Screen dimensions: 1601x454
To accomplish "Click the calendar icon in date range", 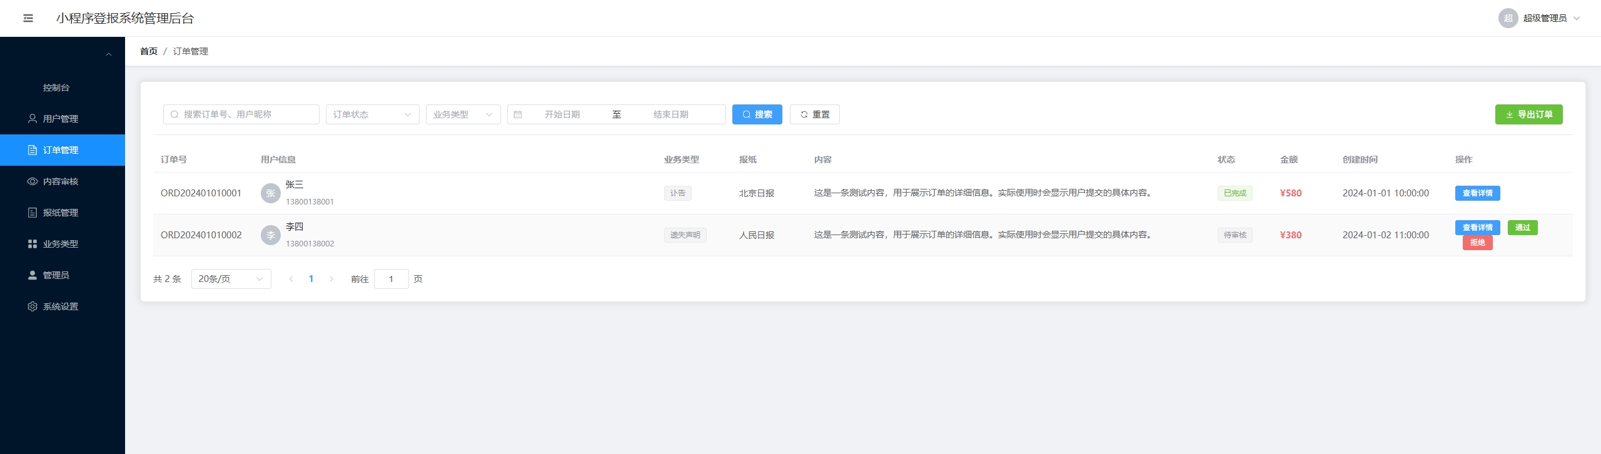I will [x=518, y=114].
